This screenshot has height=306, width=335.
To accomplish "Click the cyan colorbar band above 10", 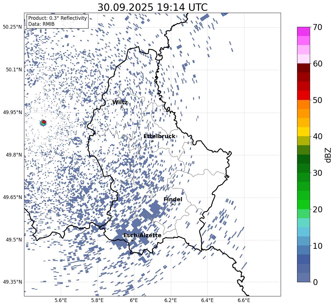I will coord(303,232).
